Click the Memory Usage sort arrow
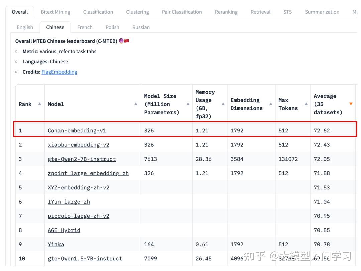Viewport: 361px width, 271px height. point(222,104)
